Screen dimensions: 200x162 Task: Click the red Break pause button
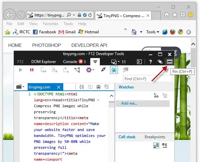pyautogui.click(x=32, y=70)
